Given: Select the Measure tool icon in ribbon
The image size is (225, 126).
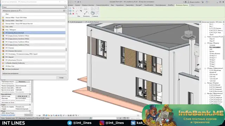Looking at the screenshot, I should [86, 13].
